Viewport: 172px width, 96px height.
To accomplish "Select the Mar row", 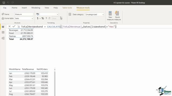I will [x=28, y=79].
